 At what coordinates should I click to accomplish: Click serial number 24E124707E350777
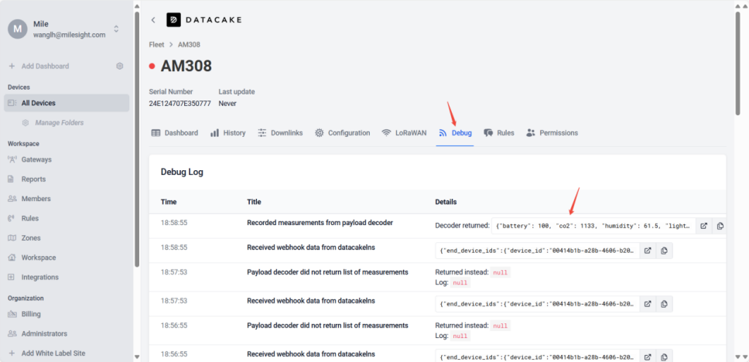(x=180, y=103)
